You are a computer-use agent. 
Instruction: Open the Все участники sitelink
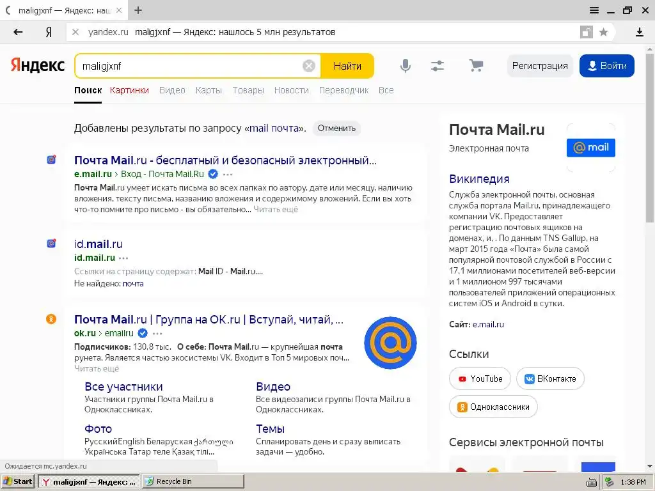pyautogui.click(x=123, y=387)
